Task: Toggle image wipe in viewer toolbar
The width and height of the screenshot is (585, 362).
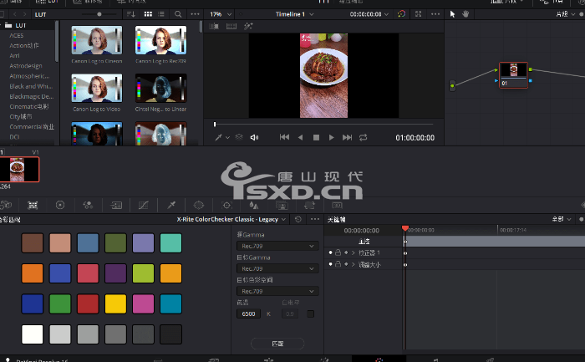Action: tap(214, 26)
